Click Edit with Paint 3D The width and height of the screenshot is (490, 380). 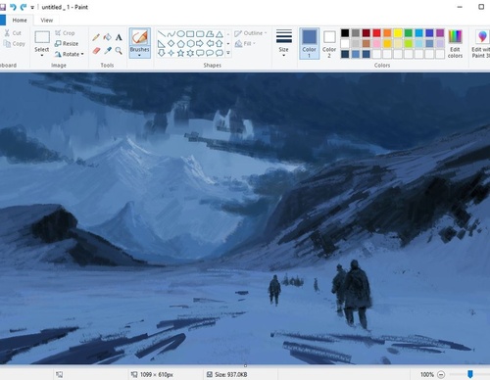480,43
